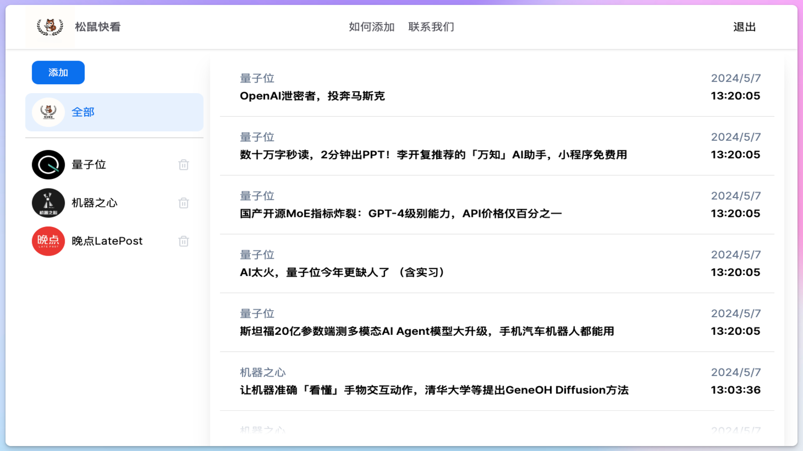
Task: Read the 国产开源MoE指标炸裂 article
Action: click(x=400, y=214)
